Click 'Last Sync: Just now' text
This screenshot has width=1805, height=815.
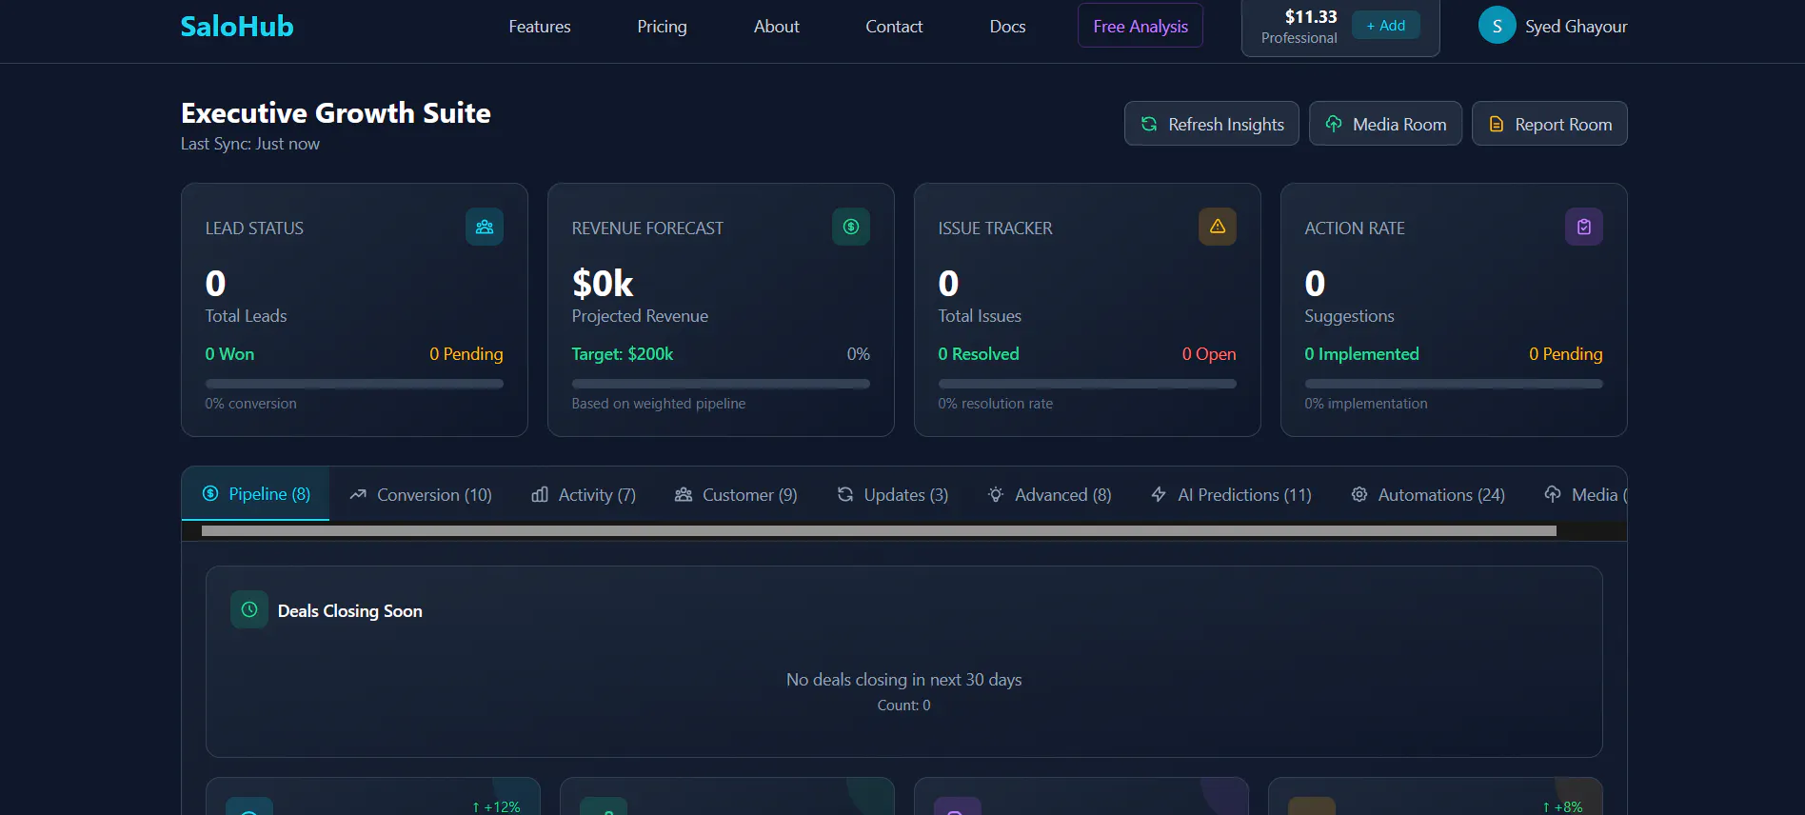250,144
